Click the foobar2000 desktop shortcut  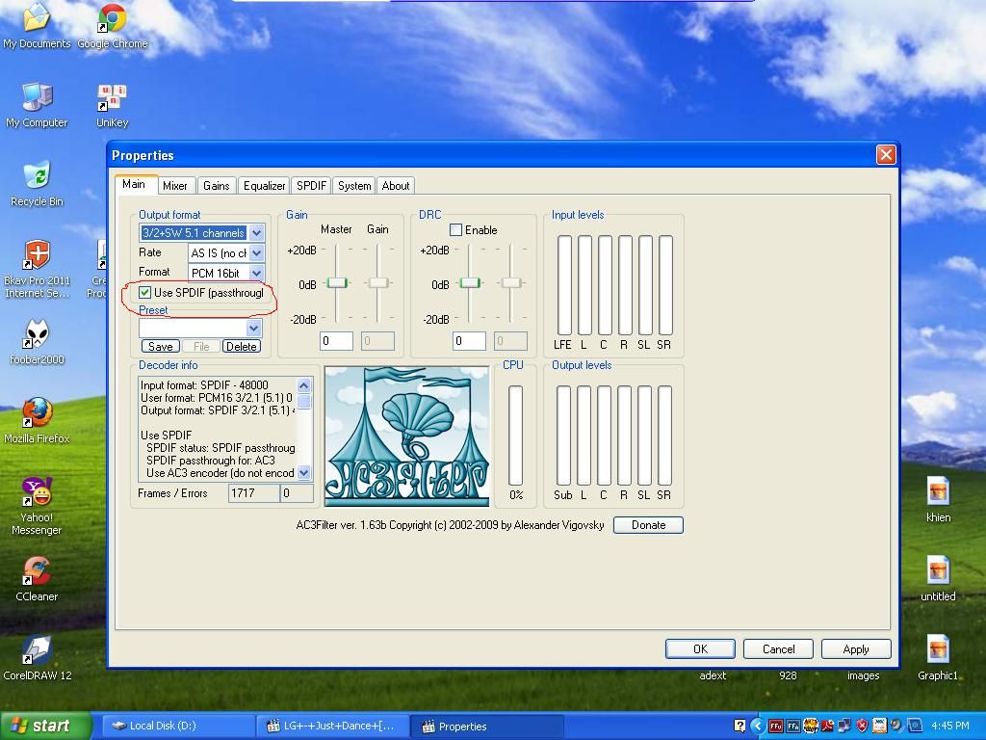click(x=37, y=342)
